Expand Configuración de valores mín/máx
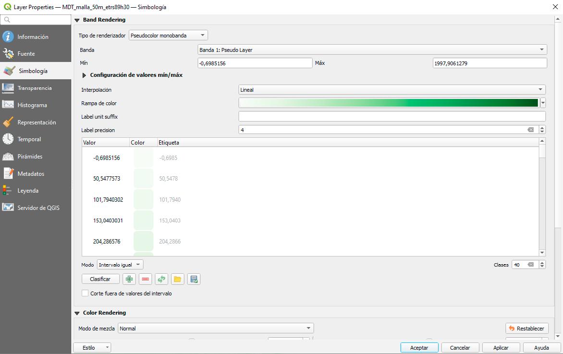 coord(84,75)
